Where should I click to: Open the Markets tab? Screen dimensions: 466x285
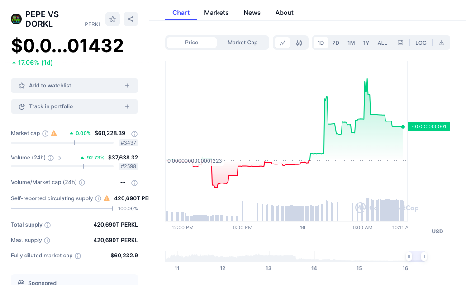216,13
